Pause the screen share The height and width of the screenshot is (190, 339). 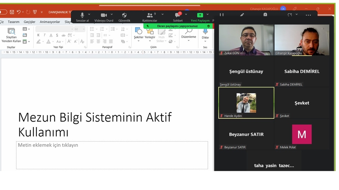pos(221,15)
